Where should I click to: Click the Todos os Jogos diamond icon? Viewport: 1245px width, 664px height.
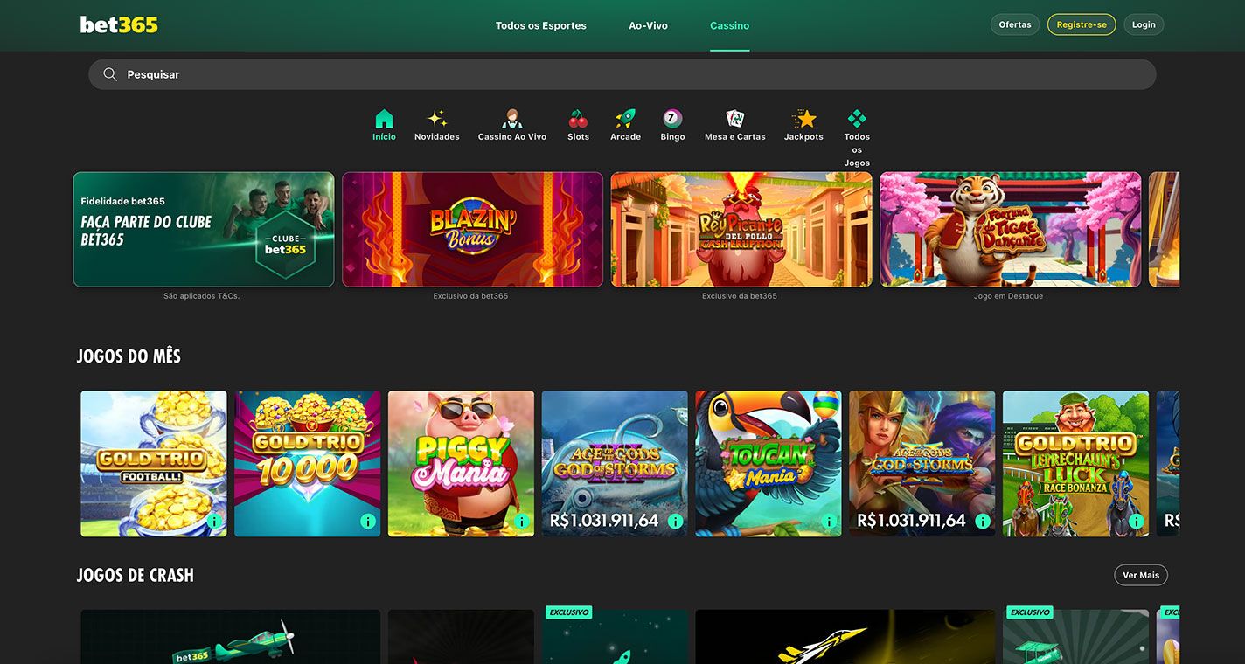click(x=857, y=120)
